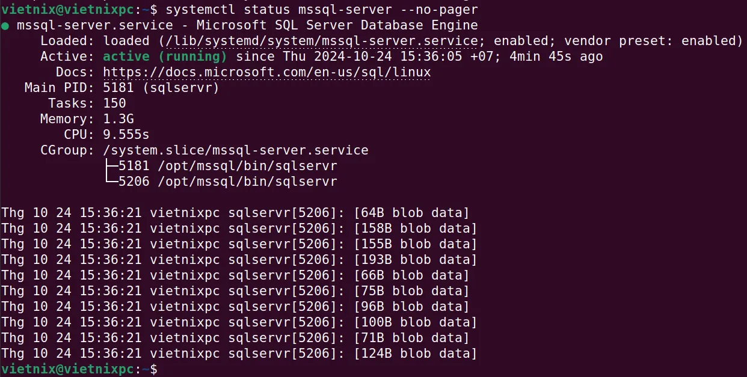Click the CGroup path /system.slice/mssql-server.service
The height and width of the screenshot is (377, 747).
pos(235,150)
